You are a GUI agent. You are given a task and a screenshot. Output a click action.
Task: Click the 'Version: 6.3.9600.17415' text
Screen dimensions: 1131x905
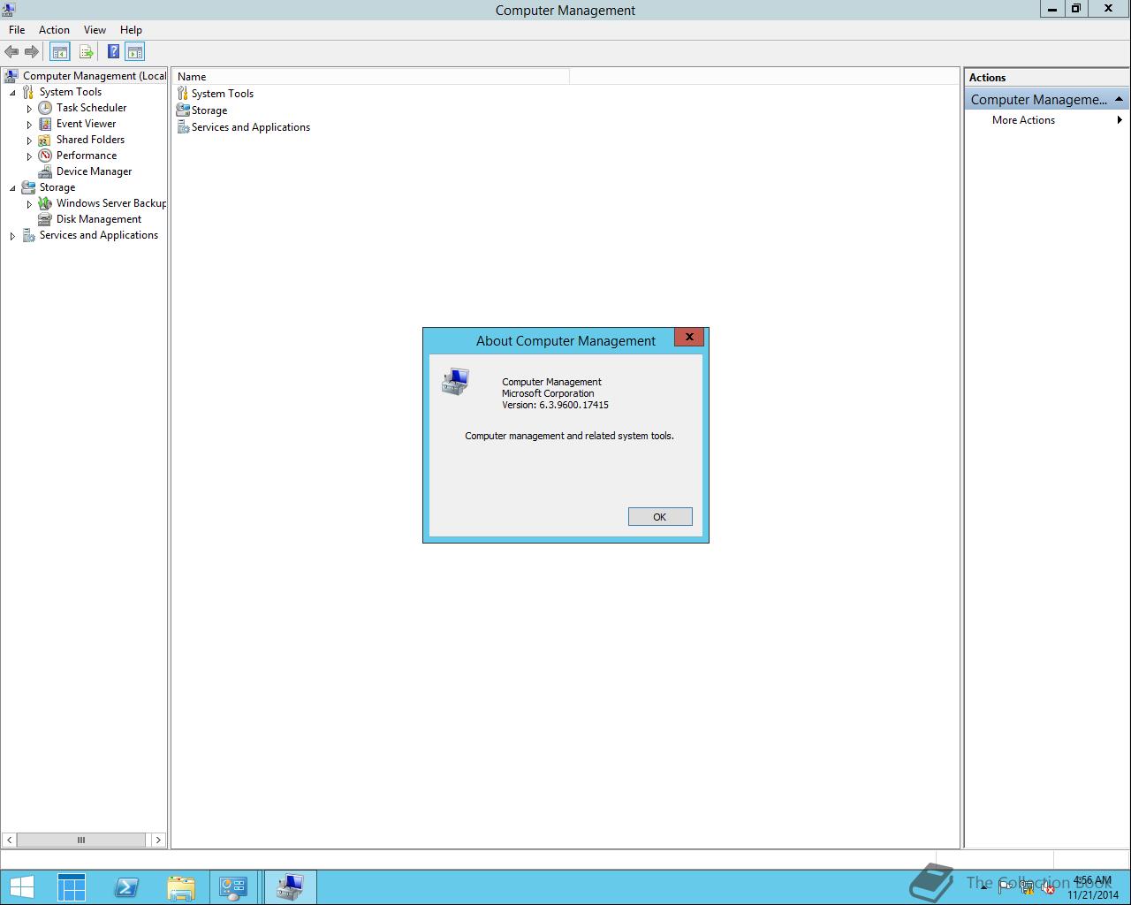(555, 405)
